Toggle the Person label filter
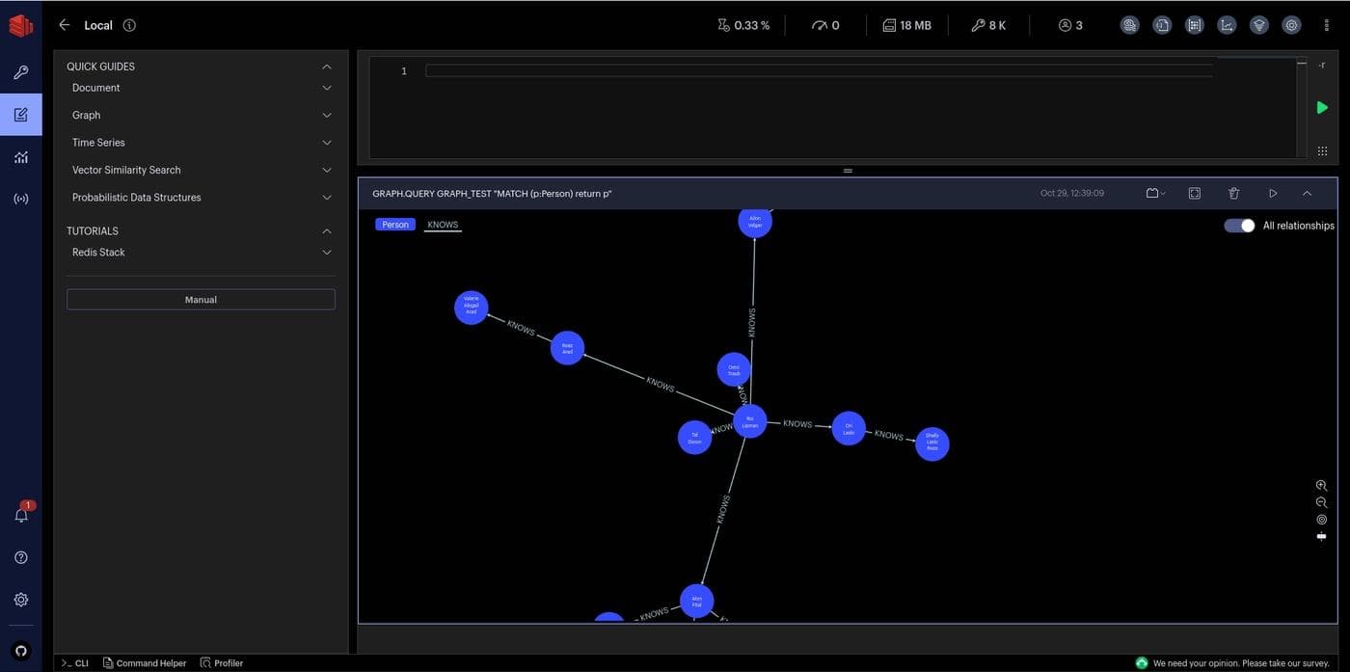 [395, 225]
